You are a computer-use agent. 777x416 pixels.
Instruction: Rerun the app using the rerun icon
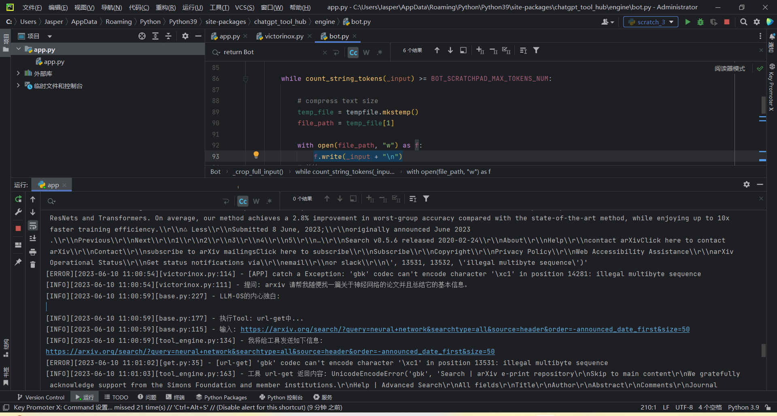[x=18, y=199]
